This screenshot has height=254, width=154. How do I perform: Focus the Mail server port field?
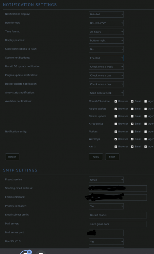click(x=106, y=233)
